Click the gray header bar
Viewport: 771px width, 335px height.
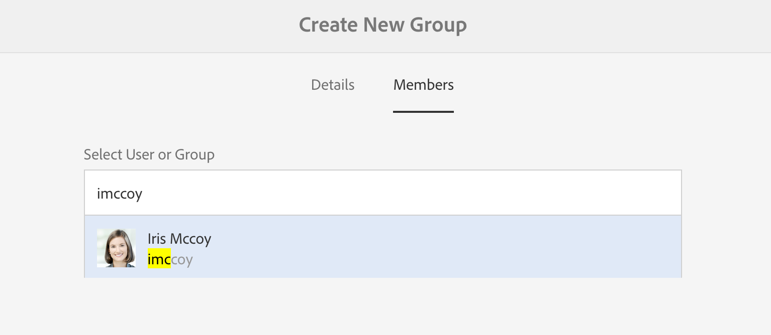tap(603, 25)
